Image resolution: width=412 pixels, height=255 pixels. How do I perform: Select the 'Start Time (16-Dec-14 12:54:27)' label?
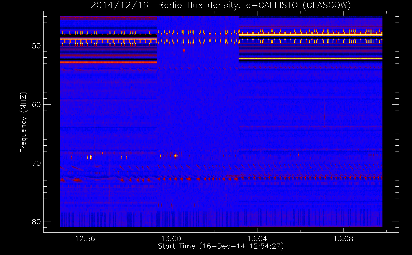(221, 246)
